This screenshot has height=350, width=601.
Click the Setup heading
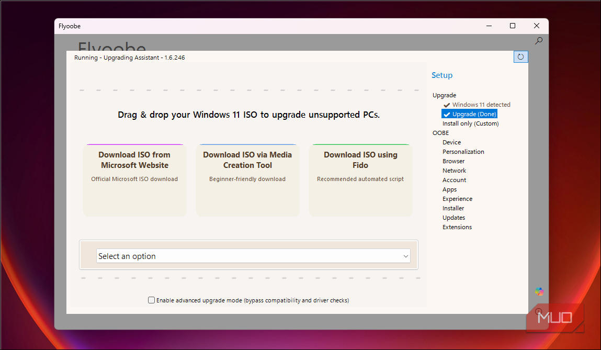pos(442,75)
